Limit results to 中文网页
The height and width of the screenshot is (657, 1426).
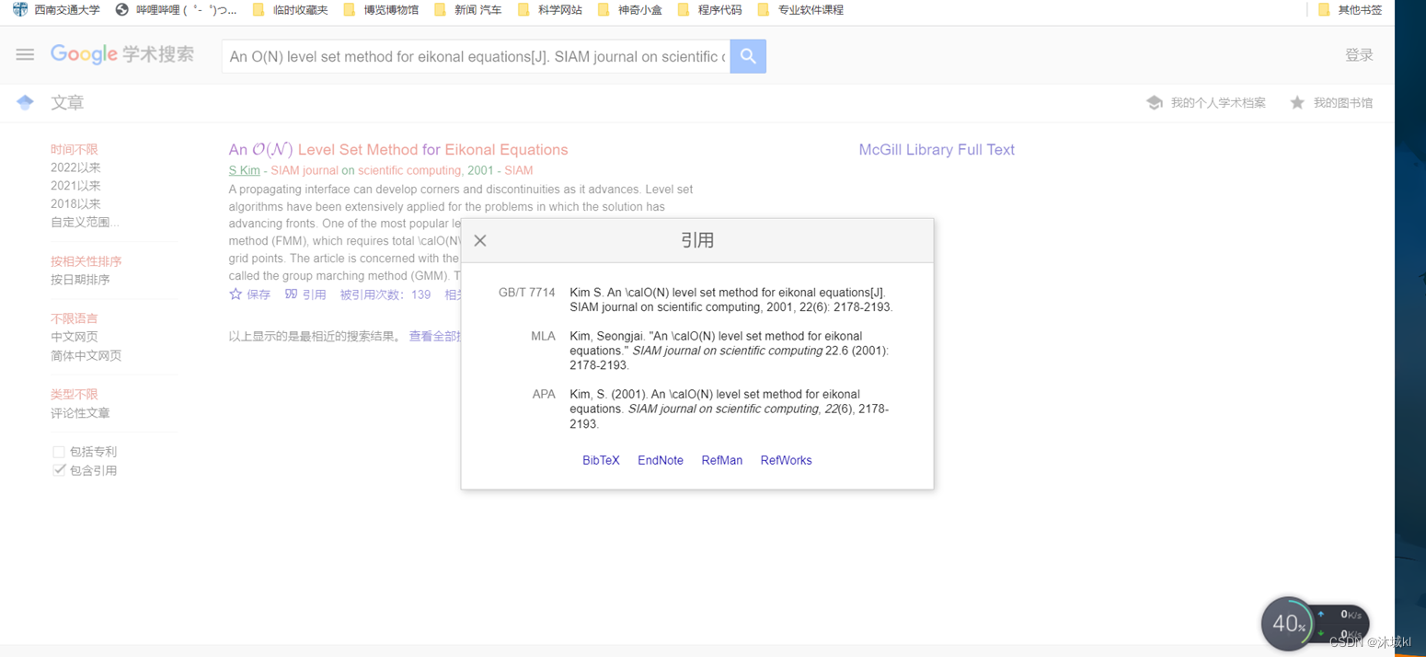tap(75, 337)
